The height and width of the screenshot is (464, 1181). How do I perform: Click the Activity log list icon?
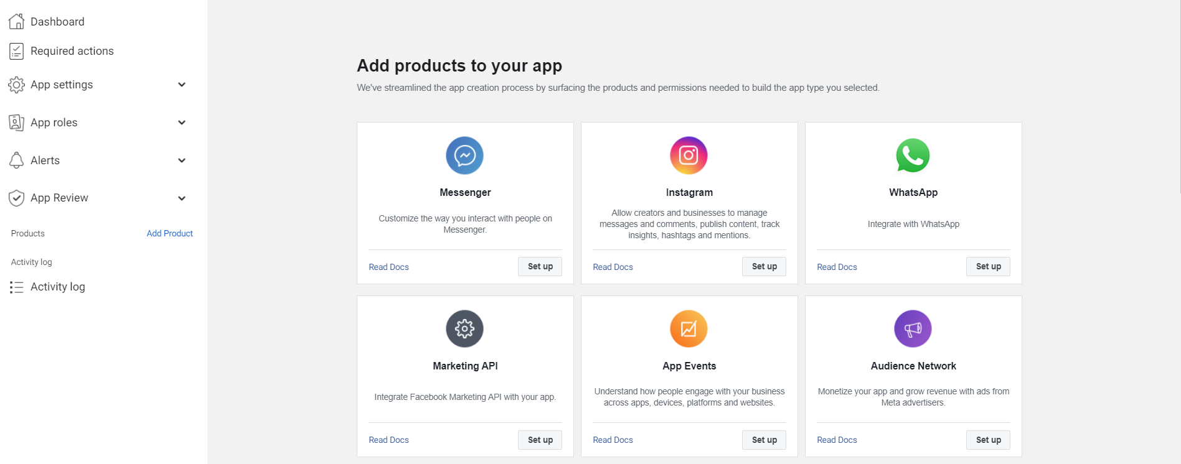coord(17,287)
